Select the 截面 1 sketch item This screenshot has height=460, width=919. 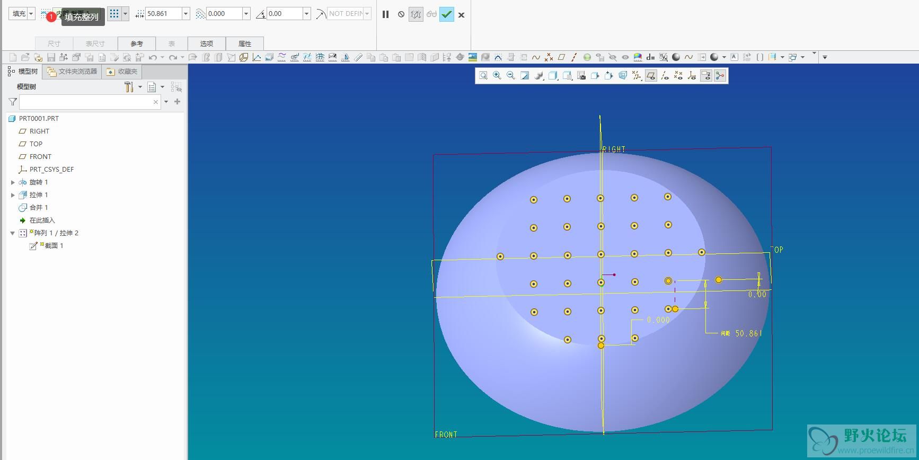point(54,246)
